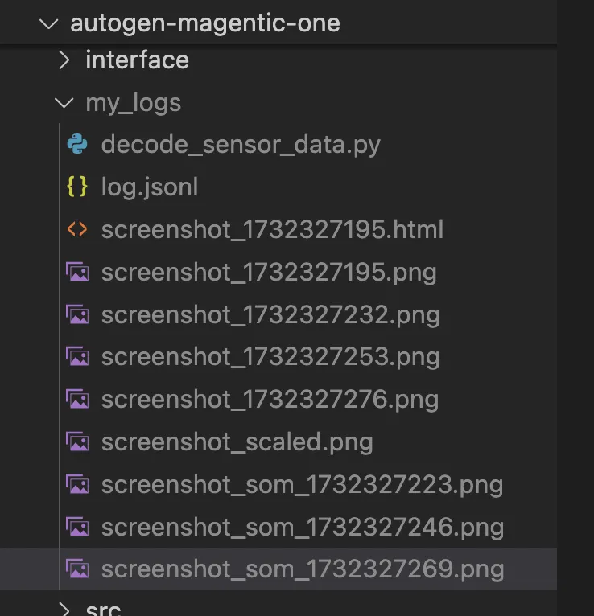Collapse the autogen-magentic-one root folder chevron
This screenshot has width=594, height=616.
coord(49,23)
